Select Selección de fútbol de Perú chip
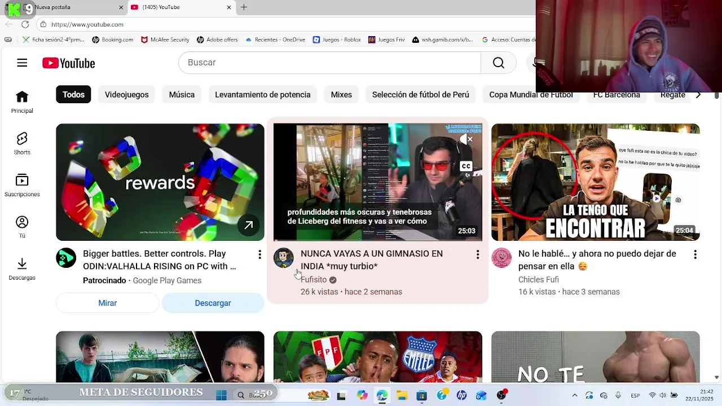The width and height of the screenshot is (722, 406). coord(421,95)
